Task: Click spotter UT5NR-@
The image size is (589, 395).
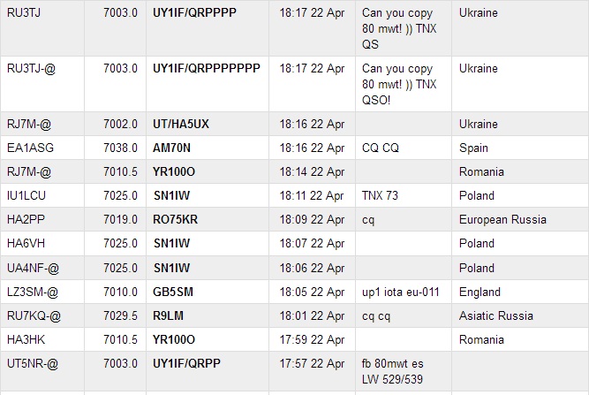Action: pos(33,364)
